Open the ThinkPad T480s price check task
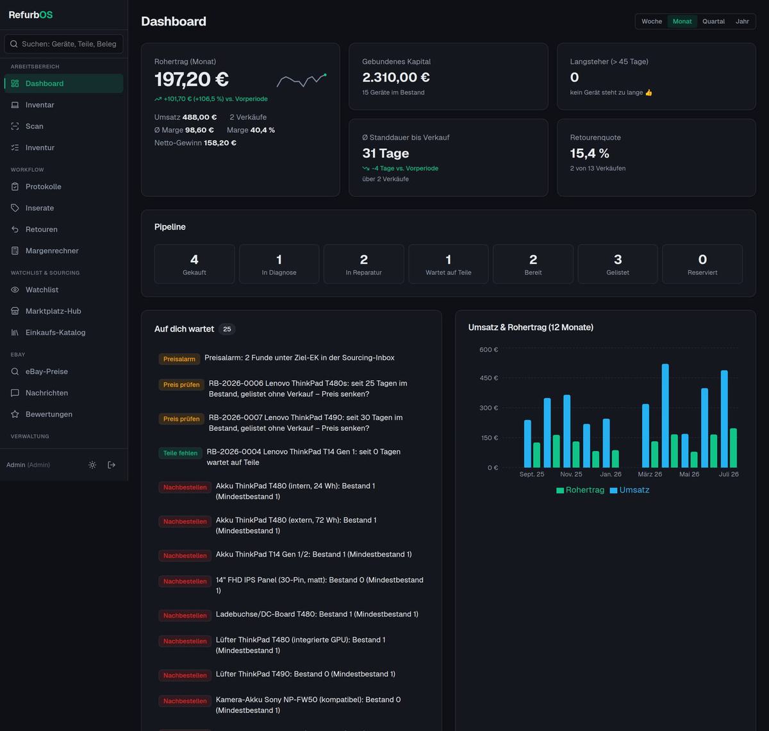Image resolution: width=769 pixels, height=731 pixels. 292,389
